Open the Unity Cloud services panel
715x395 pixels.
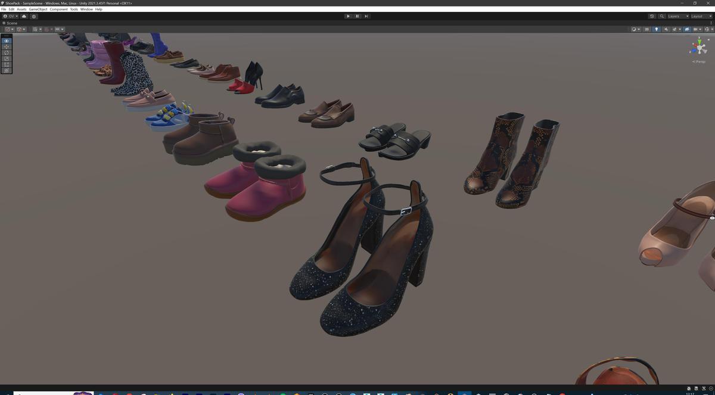[x=24, y=16]
